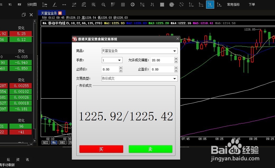Switch to 分时图 chart view

pos(32,5)
